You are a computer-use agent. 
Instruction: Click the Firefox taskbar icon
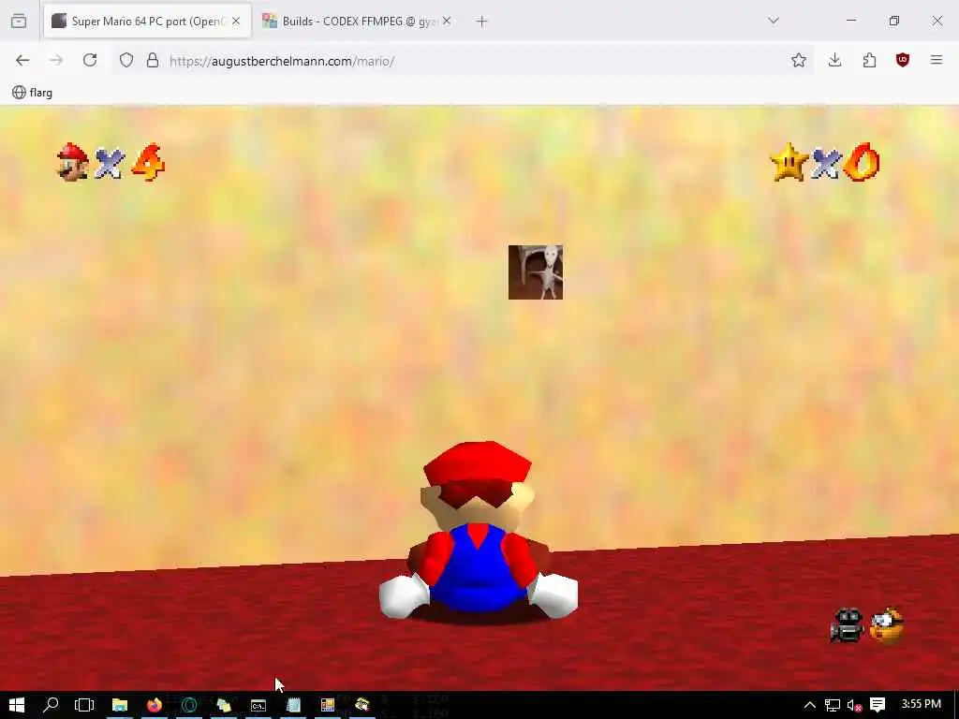[155, 705]
